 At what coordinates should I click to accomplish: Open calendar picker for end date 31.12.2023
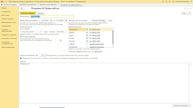coord(66,21)
